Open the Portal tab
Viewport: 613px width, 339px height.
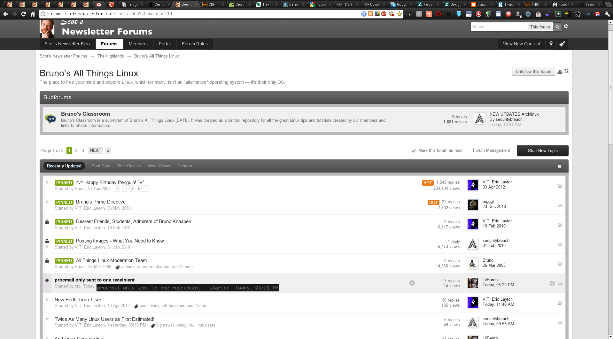[165, 44]
